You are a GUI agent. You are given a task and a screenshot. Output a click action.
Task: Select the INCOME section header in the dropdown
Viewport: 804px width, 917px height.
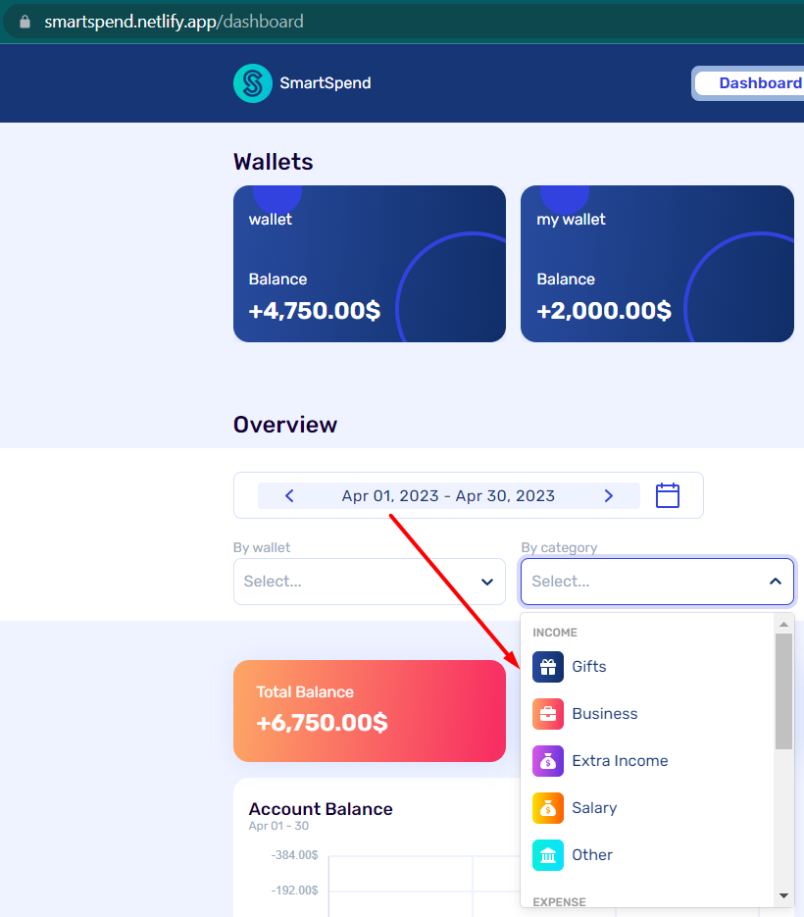(x=555, y=632)
